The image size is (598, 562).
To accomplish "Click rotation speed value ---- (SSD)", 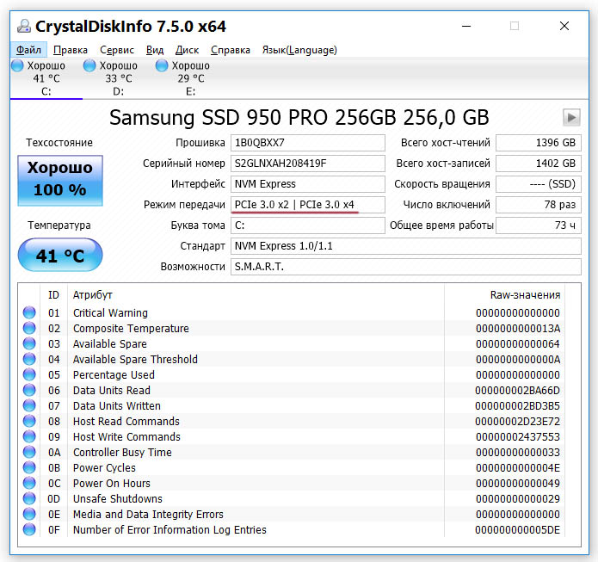I will point(538,184).
